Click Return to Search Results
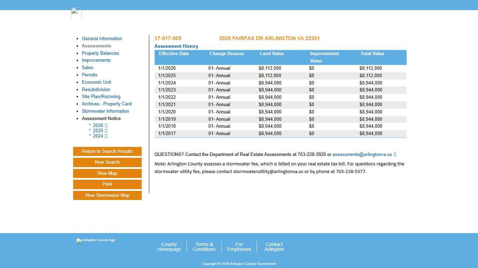The width and height of the screenshot is (478, 268). coord(107,151)
